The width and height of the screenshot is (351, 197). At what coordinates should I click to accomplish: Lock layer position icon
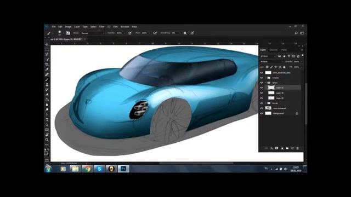[x=275, y=67]
